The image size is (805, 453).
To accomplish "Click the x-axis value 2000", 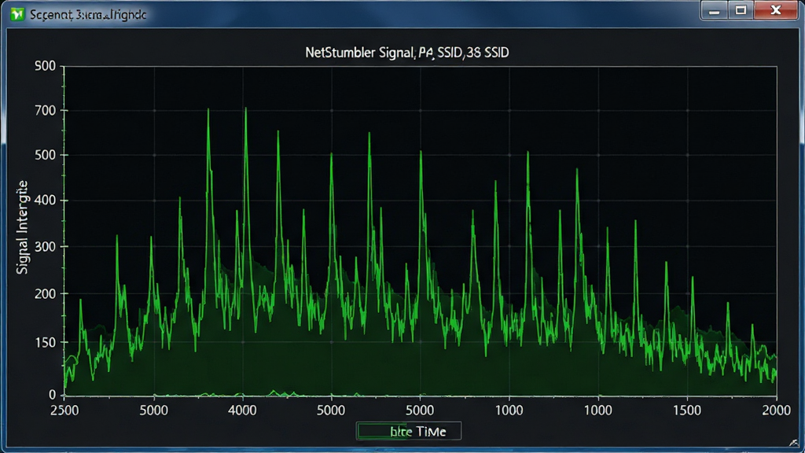I will pos(776,411).
